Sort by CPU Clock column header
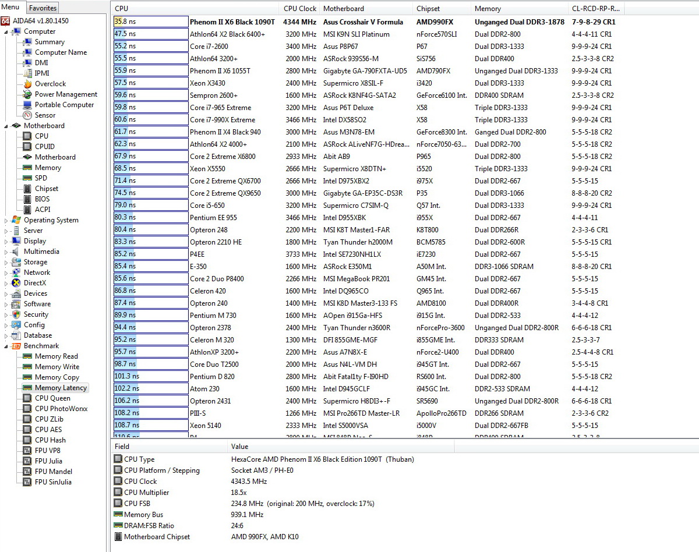699x552 pixels. (300, 9)
